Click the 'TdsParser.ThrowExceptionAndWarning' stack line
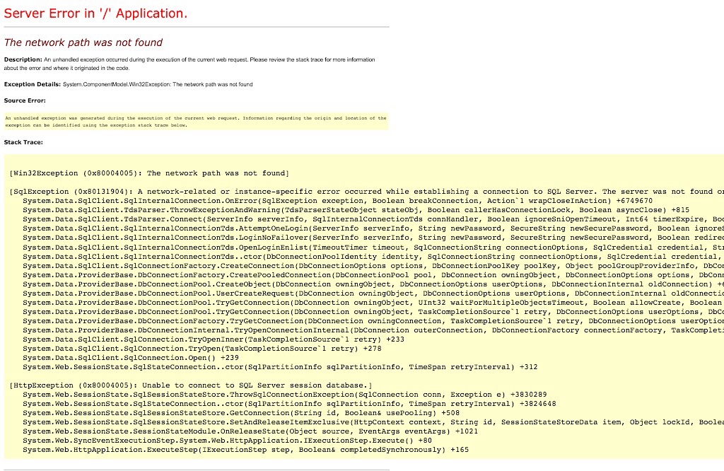Image resolution: width=724 pixels, height=471 pixels. tap(283, 210)
